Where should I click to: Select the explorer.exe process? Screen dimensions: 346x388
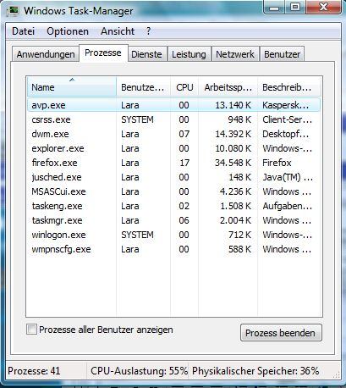click(173, 148)
